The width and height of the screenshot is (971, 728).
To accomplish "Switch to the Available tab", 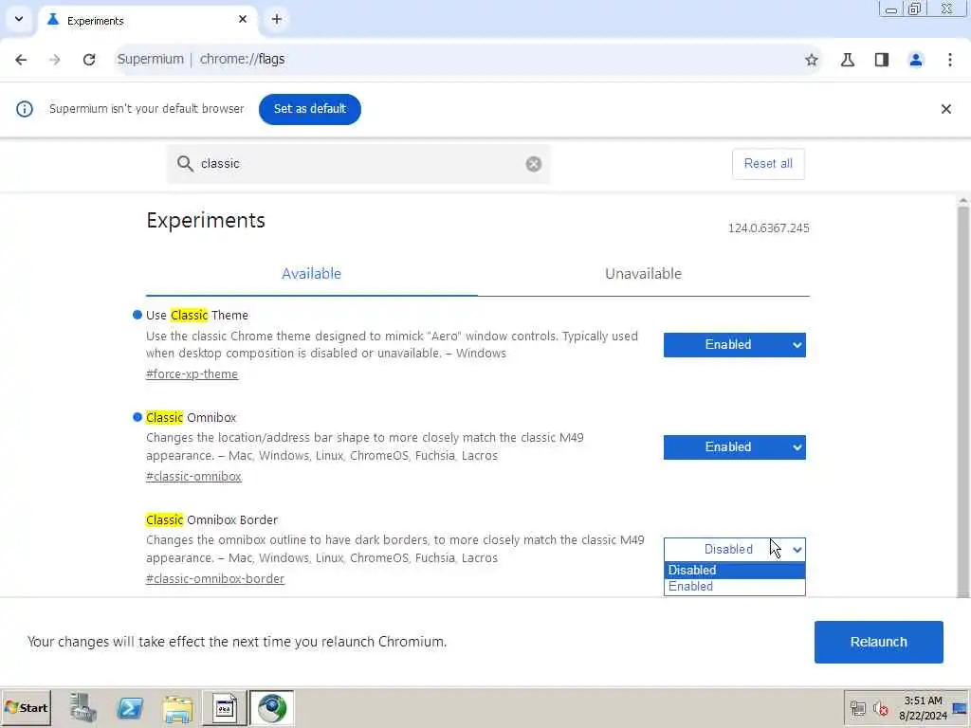I will pyautogui.click(x=311, y=274).
